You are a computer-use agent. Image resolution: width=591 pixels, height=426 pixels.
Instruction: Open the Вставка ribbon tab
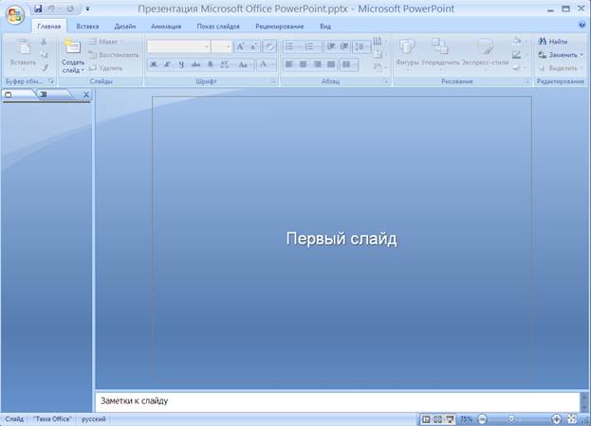click(87, 27)
